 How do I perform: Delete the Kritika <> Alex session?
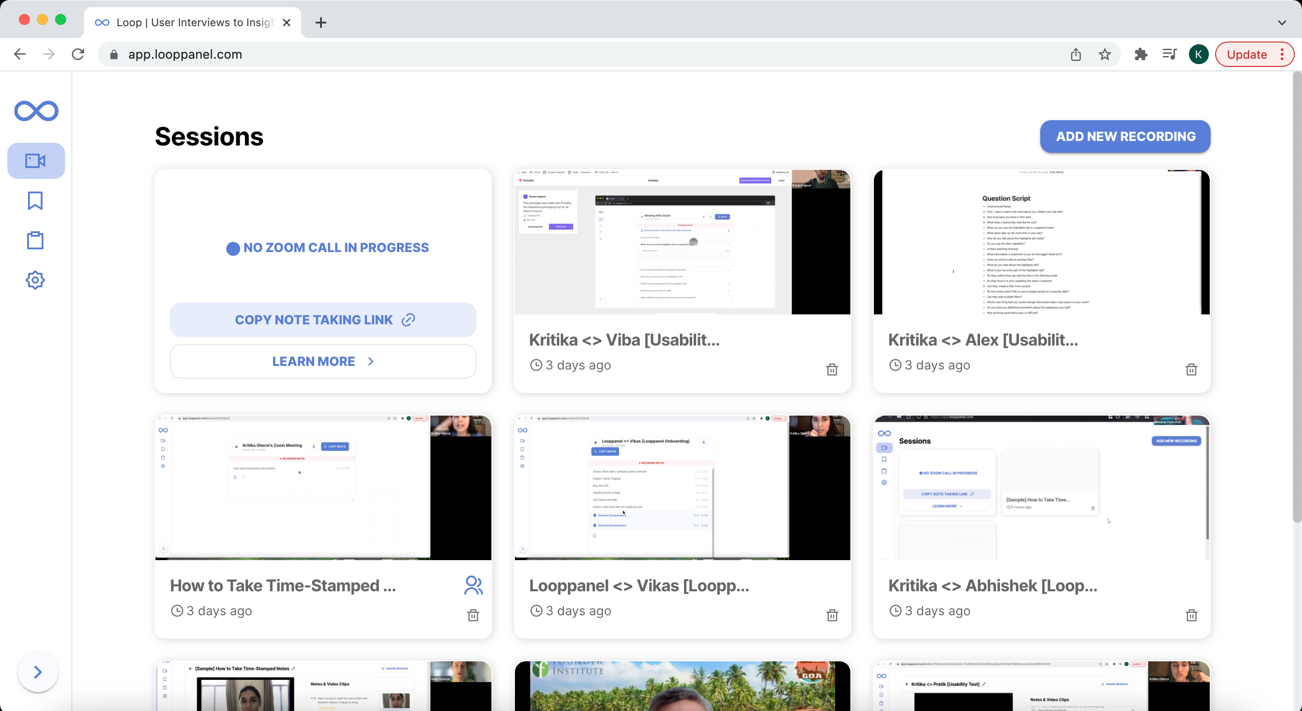[x=1191, y=370]
